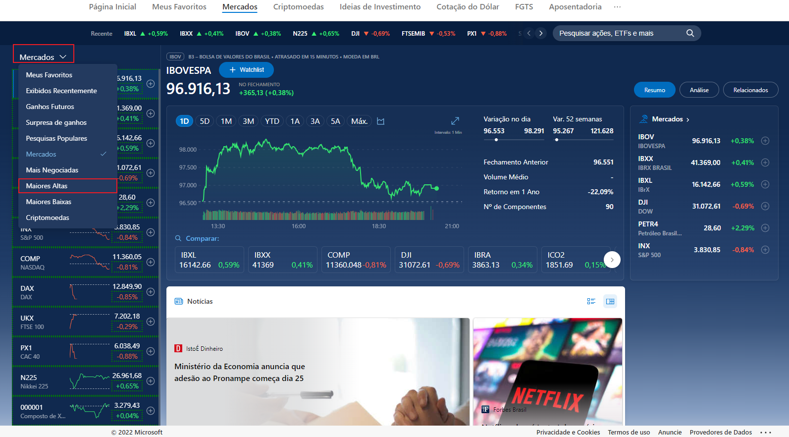The width and height of the screenshot is (789, 437).
Task: Add IBOV to watchlist in Mercados panel
Action: pyautogui.click(x=765, y=141)
